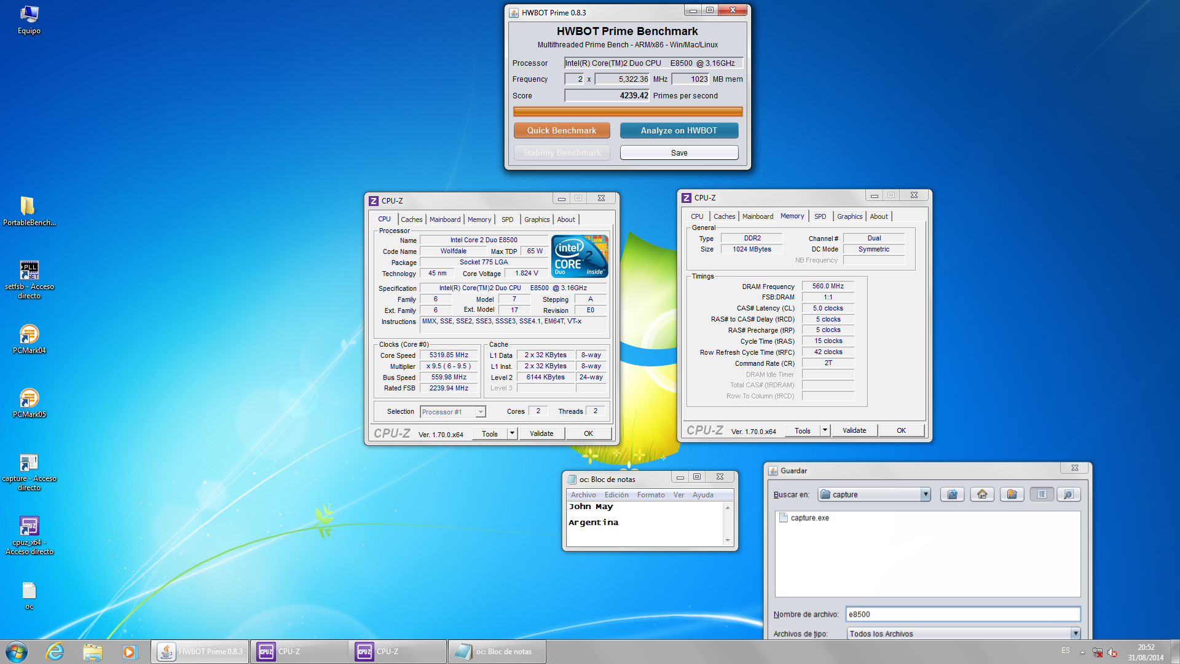Select capture shortcut desktop icon

(x=29, y=472)
